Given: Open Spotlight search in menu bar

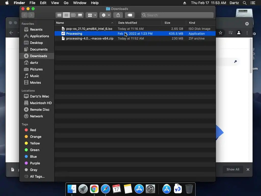Looking at the screenshot, I should point(244,3).
